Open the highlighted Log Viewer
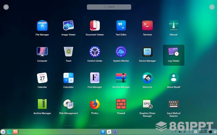Viewport: 217px width, 135px height. 174,55
